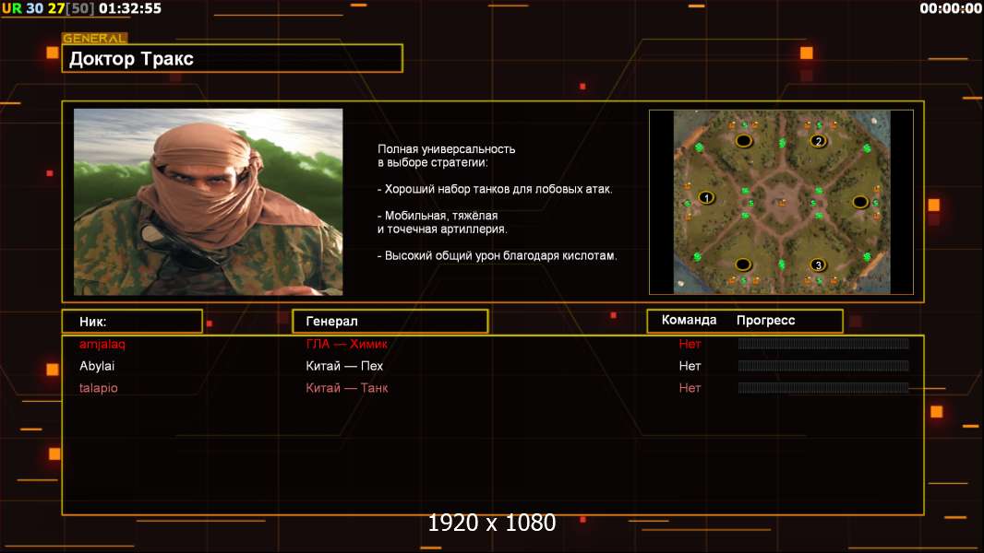Viewport: 984px width, 553px height.
Task: Click the line about хороший набор танков
Action: 495,189
